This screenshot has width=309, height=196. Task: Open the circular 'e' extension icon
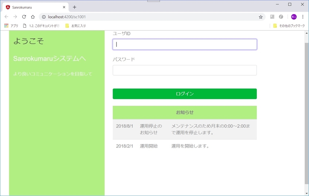(281, 17)
